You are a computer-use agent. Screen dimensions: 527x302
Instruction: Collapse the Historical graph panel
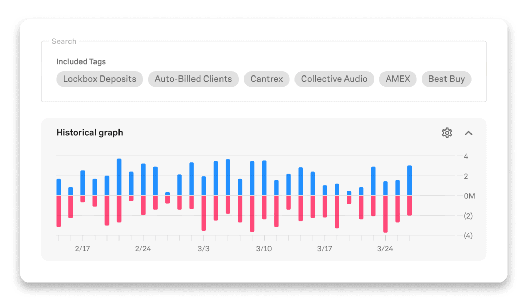468,133
